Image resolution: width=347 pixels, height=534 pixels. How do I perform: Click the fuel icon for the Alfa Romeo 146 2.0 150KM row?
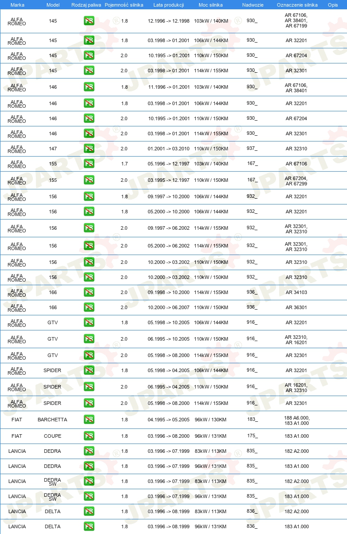pos(89,118)
